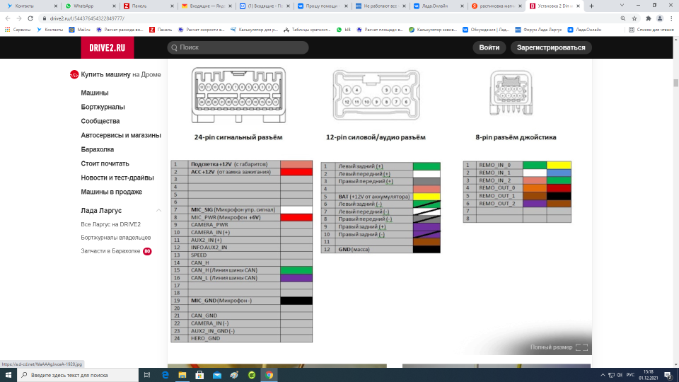Open the browser extensions puzzle icon
Screen dimensions: 679x382
[x=648, y=18]
